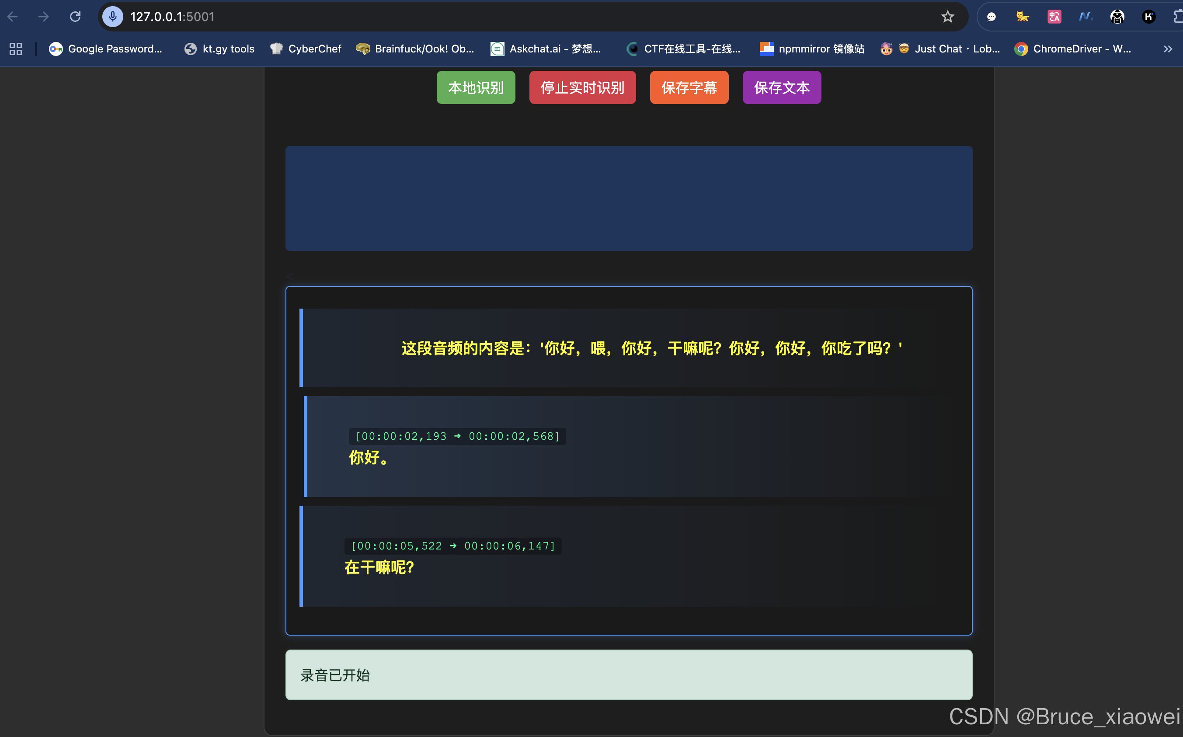This screenshot has height=737, width=1183.
Task: Open the speech bubble extension icon
Action: coord(991,17)
